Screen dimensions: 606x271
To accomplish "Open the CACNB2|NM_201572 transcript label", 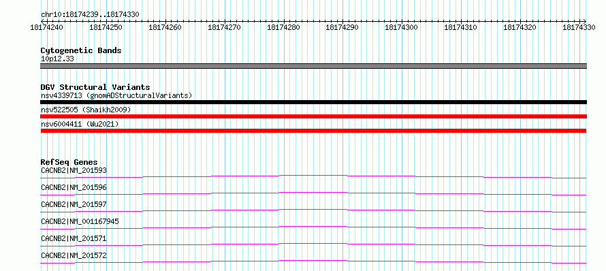I will tap(74, 255).
